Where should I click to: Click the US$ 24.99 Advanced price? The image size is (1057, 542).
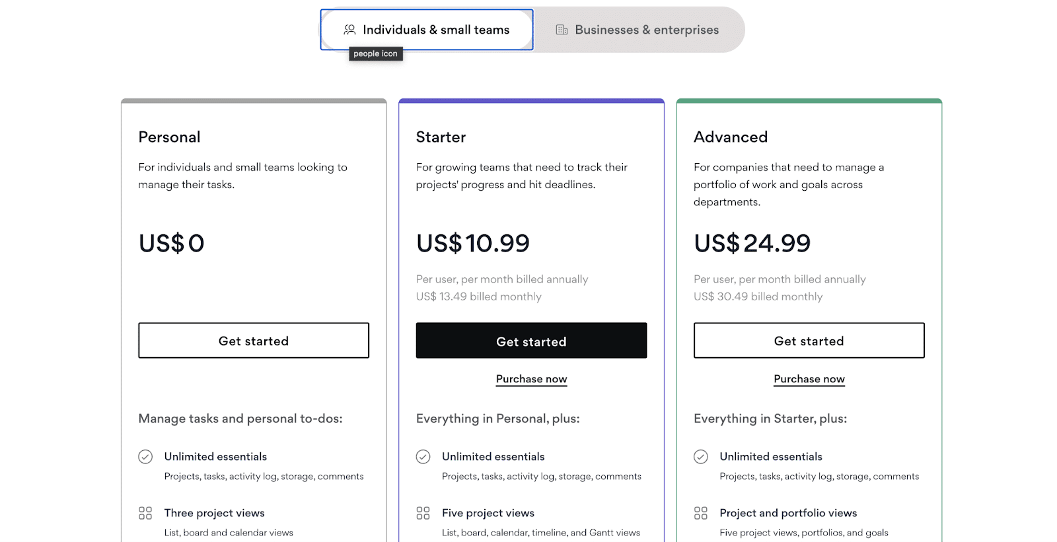[x=752, y=244]
